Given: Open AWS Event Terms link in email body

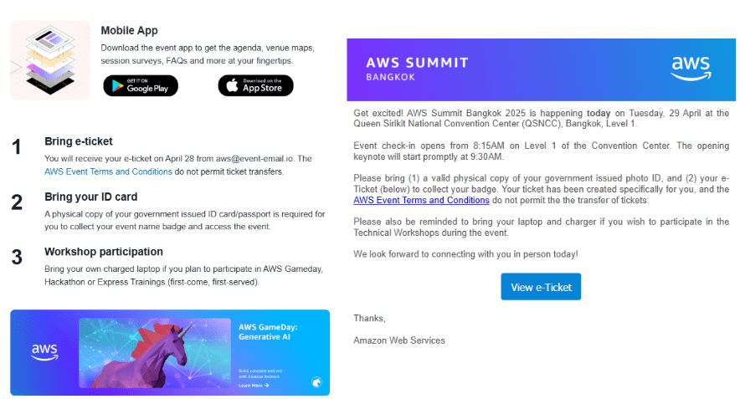Looking at the screenshot, I should pos(421,201).
